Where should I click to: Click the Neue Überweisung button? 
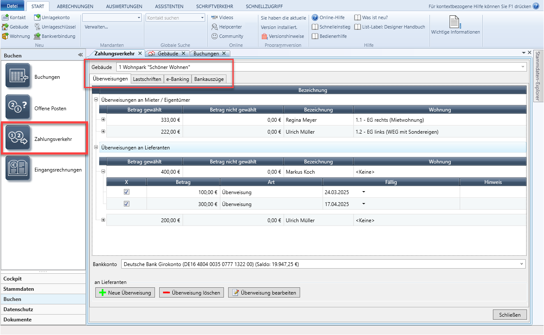click(125, 292)
